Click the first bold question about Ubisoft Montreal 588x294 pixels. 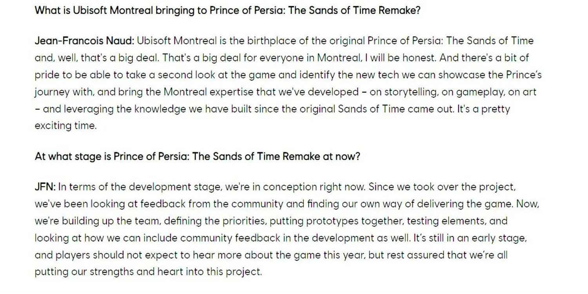pyautogui.click(x=228, y=10)
